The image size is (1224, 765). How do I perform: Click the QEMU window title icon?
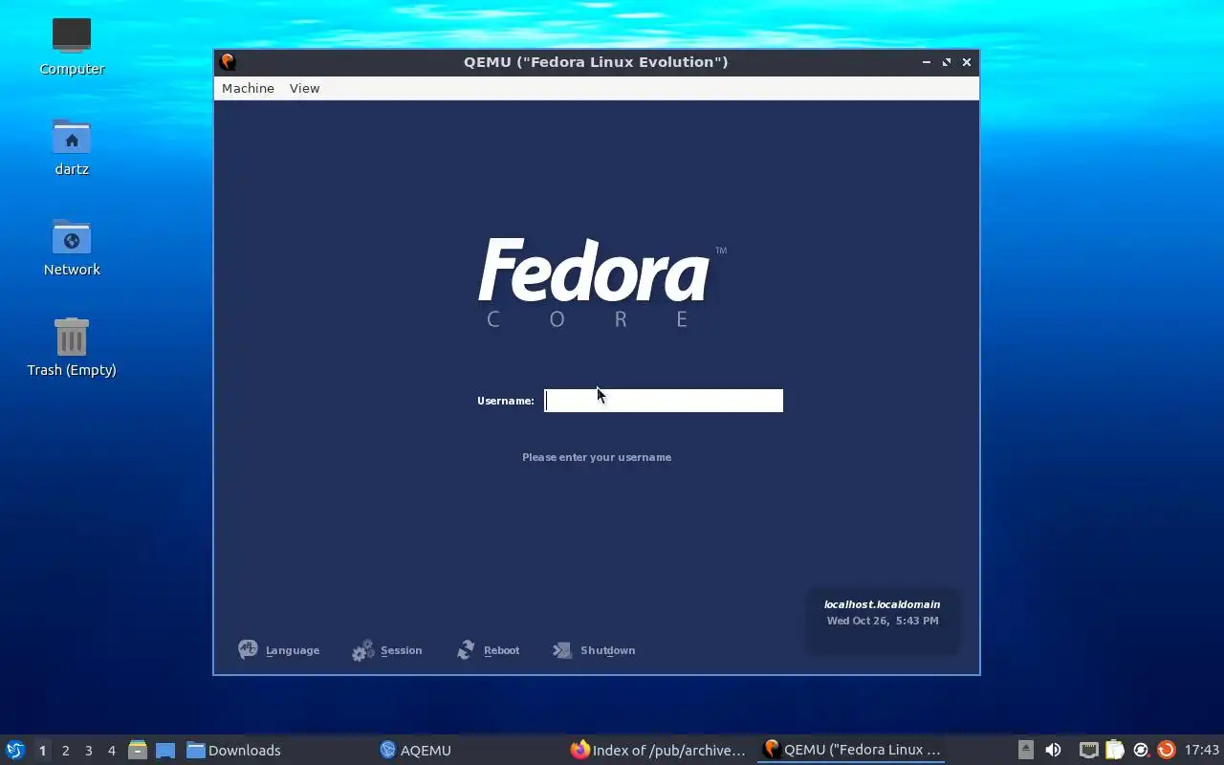[x=228, y=62]
